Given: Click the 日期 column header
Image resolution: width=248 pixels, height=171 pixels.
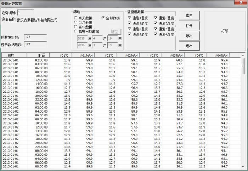Looking at the screenshot, I should pos(11,55).
